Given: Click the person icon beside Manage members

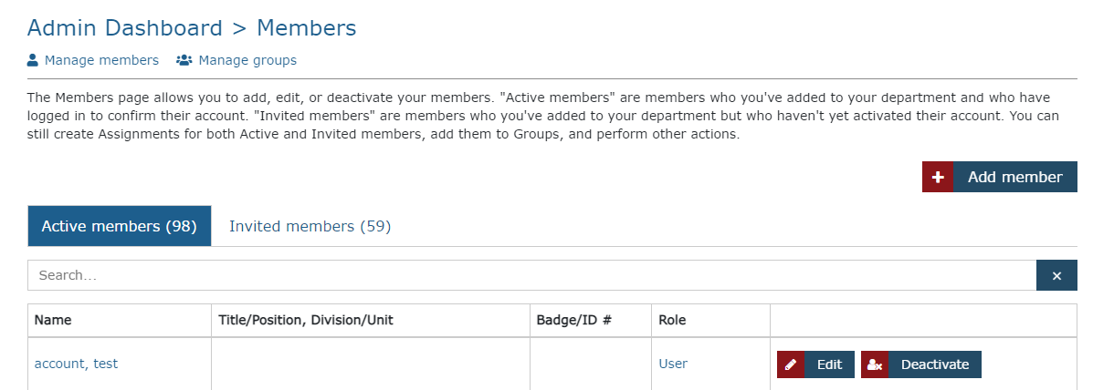Looking at the screenshot, I should pyautogui.click(x=33, y=60).
